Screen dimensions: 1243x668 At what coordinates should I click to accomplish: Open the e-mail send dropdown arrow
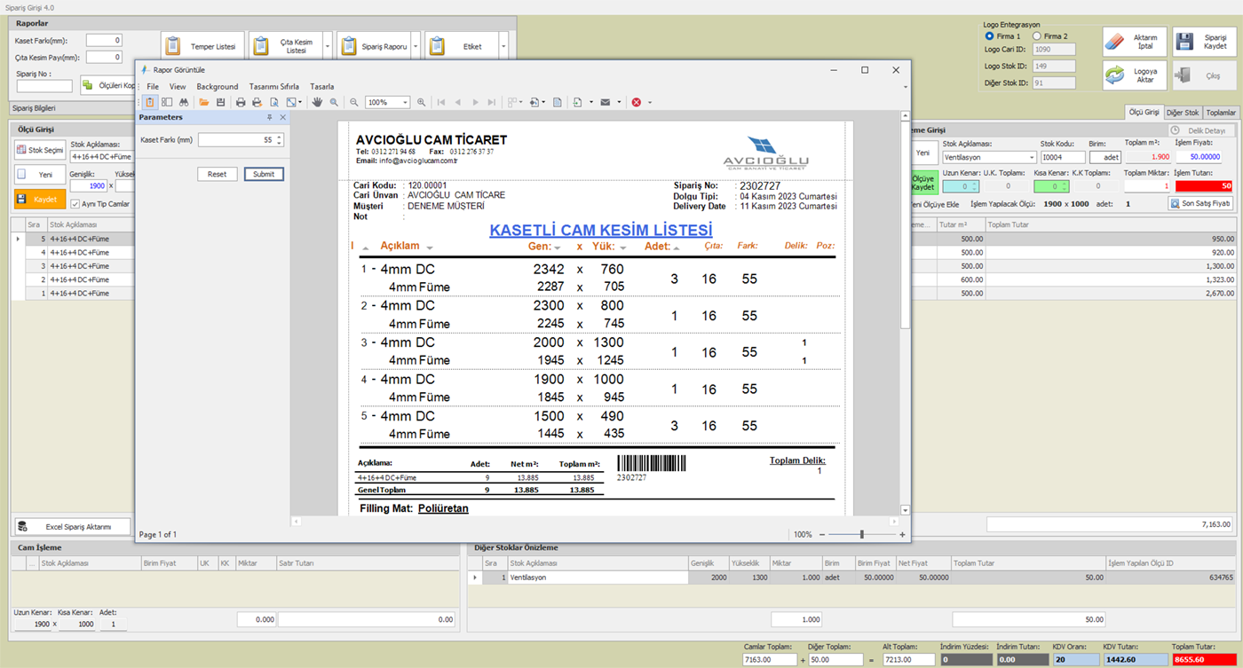coord(619,102)
